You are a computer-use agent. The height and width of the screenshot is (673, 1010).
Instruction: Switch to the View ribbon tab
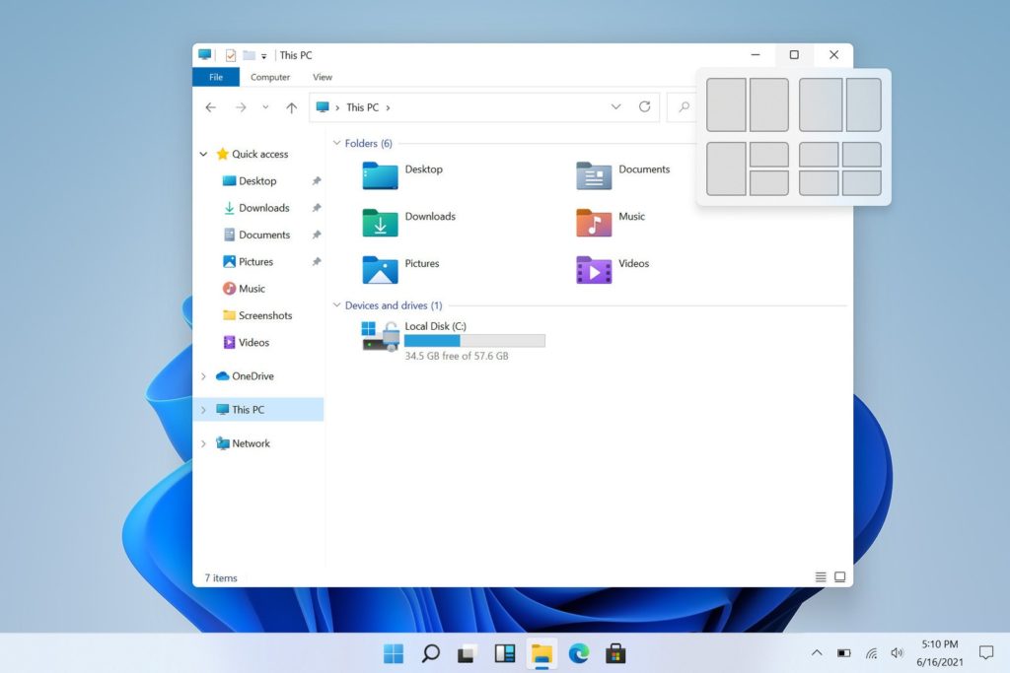[x=323, y=77]
